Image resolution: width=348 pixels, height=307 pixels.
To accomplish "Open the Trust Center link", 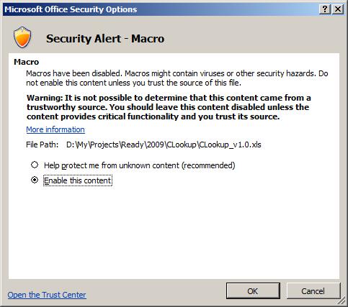I will tap(47, 295).
